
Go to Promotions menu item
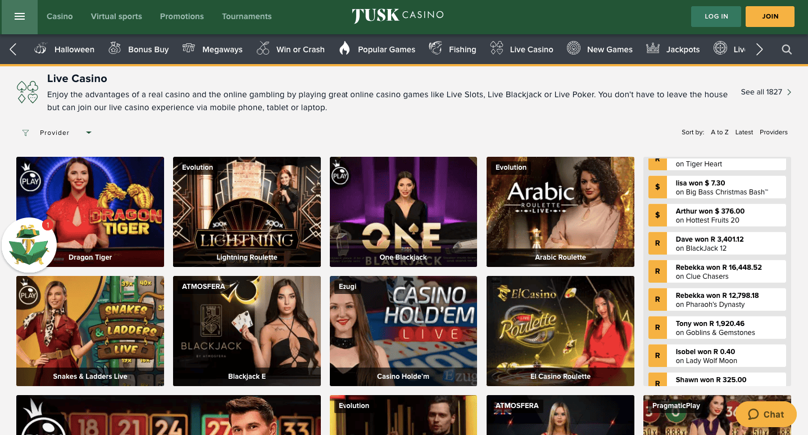(181, 16)
